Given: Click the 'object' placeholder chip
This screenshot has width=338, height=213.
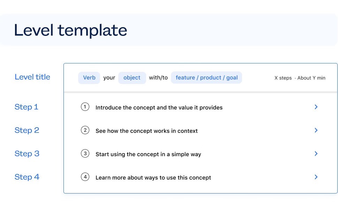Looking at the screenshot, I should pos(132,78).
